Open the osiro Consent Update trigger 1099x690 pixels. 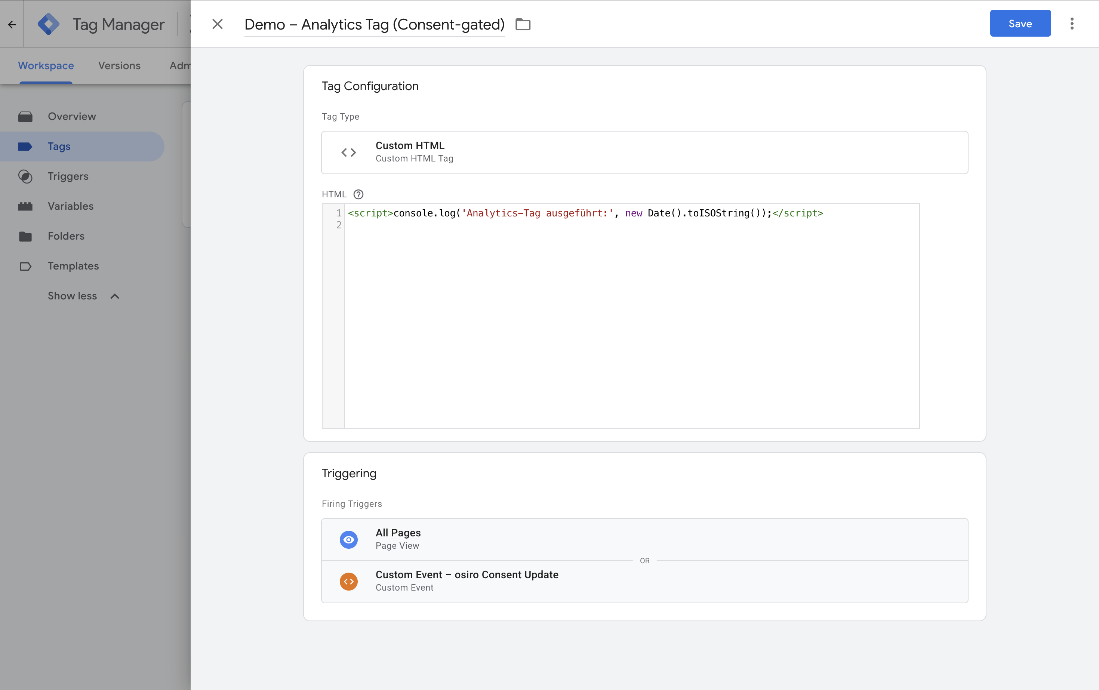click(644, 581)
